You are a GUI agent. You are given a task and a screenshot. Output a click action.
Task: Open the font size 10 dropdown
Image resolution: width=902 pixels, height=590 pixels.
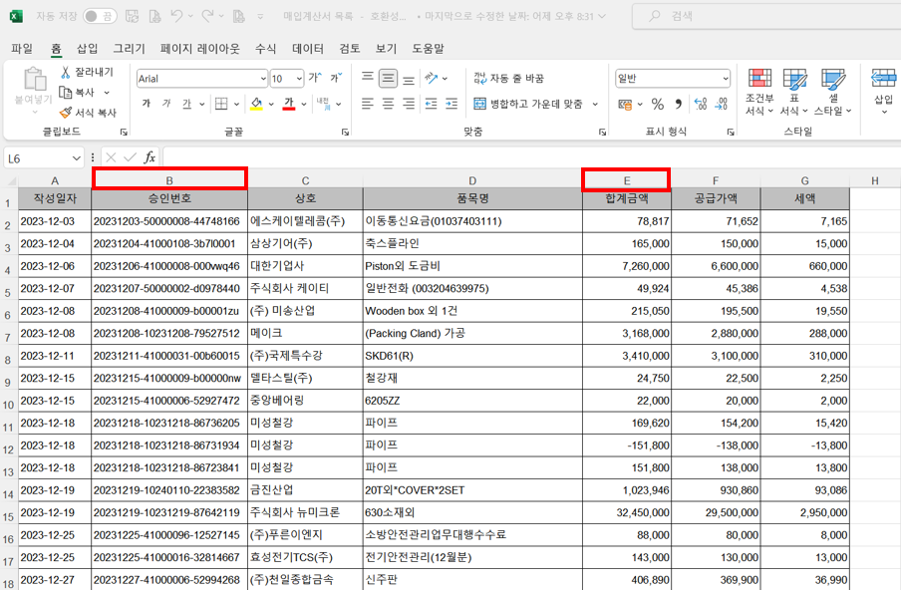[x=299, y=78]
